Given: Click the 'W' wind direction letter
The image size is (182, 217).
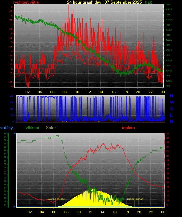Looking at the screenshot, I should (172, 102).
